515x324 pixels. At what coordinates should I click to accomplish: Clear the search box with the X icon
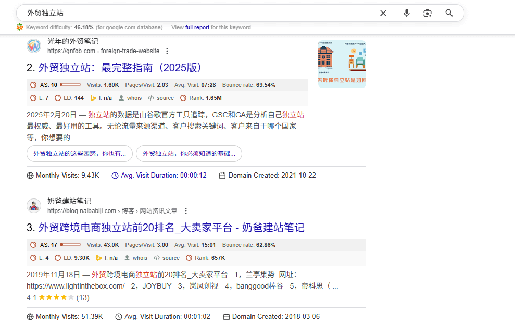pyautogui.click(x=383, y=13)
